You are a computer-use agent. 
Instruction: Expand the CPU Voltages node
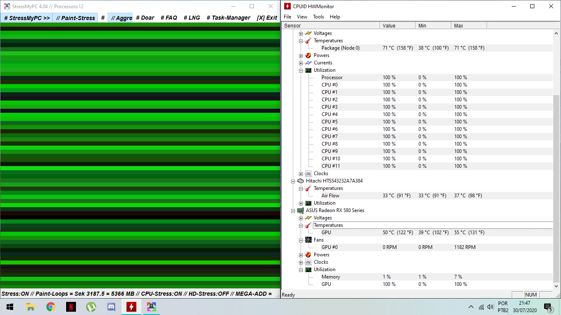click(x=301, y=33)
